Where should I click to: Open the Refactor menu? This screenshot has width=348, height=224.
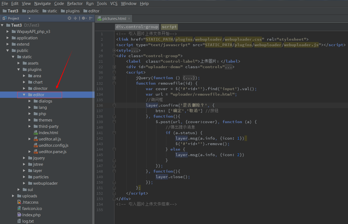75,4
